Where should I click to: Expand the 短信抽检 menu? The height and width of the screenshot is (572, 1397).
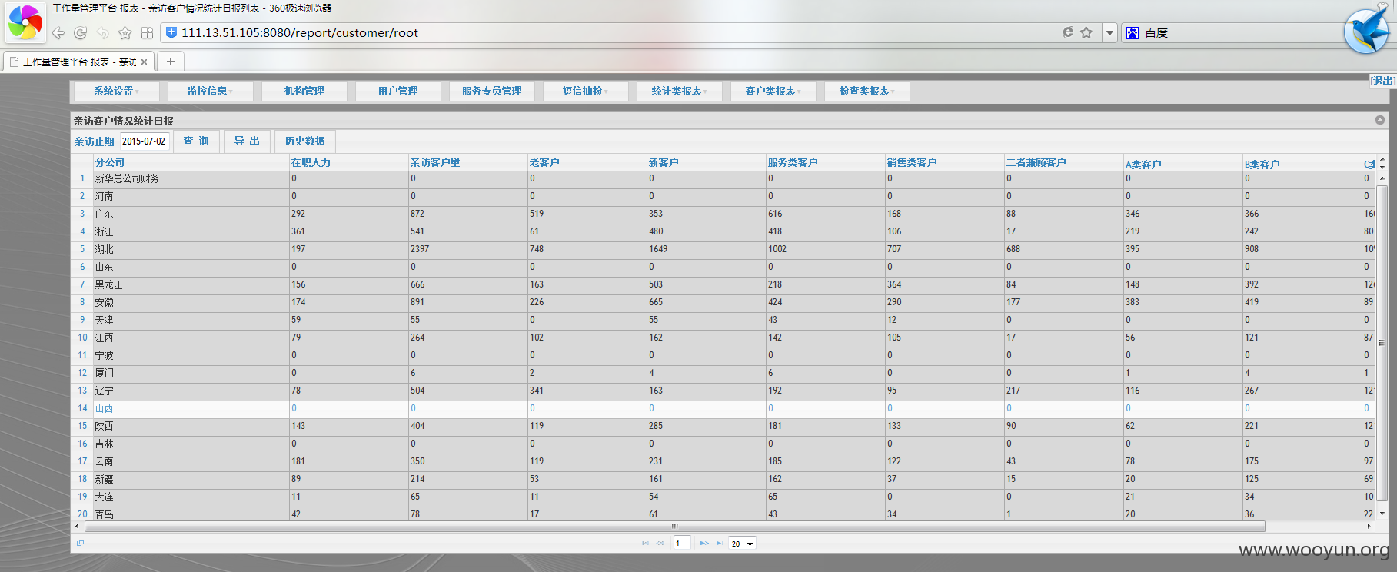click(585, 91)
